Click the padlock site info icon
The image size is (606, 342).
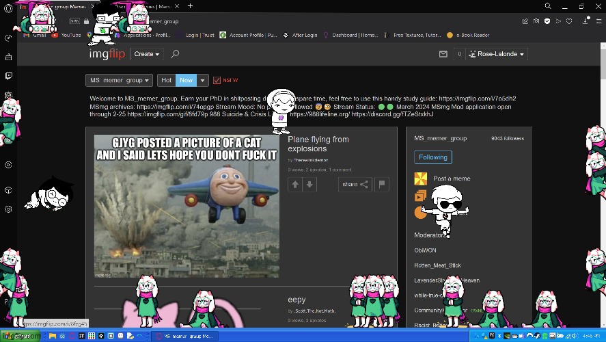coord(86,21)
